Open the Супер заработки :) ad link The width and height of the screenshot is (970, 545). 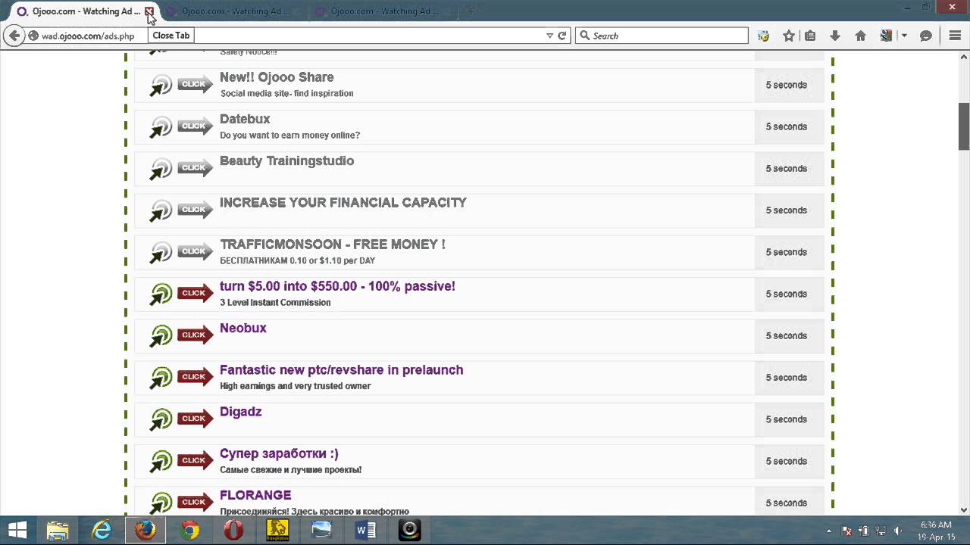[x=279, y=453]
